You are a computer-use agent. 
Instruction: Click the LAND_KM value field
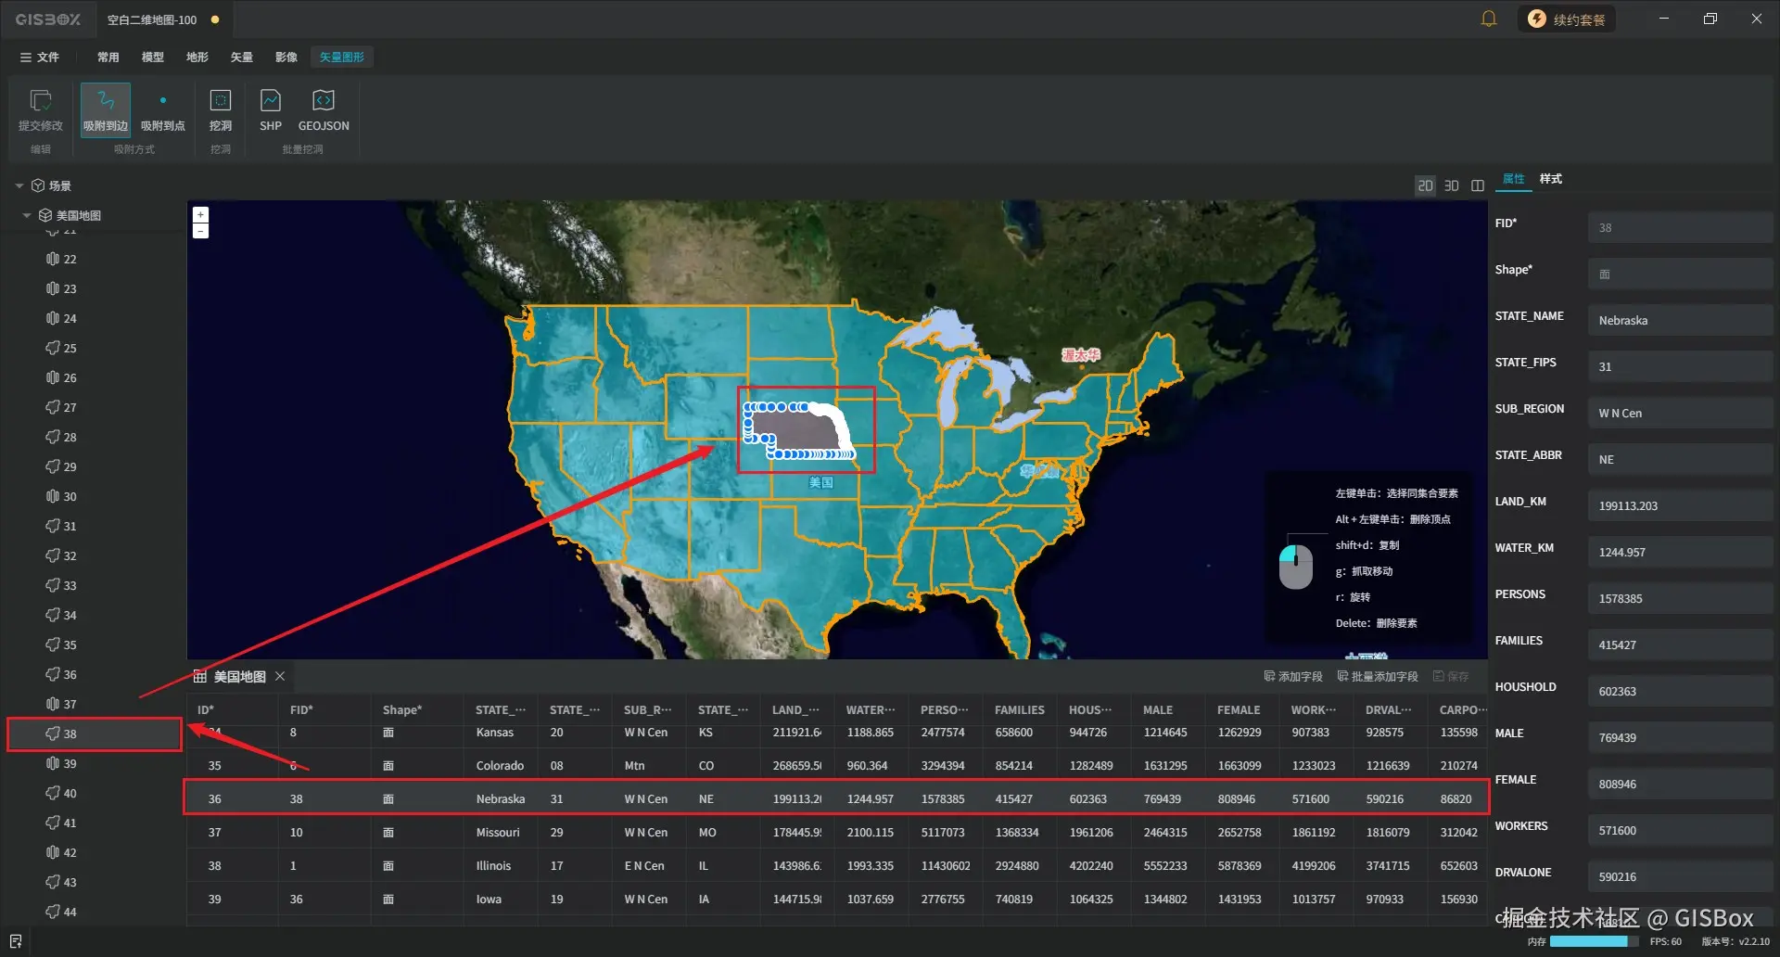[1680, 506]
